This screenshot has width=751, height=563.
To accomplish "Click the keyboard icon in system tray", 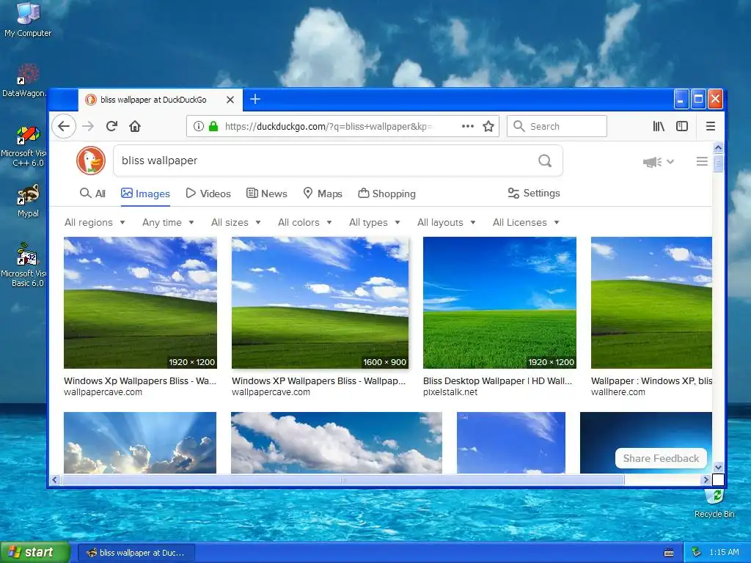I will (x=669, y=553).
